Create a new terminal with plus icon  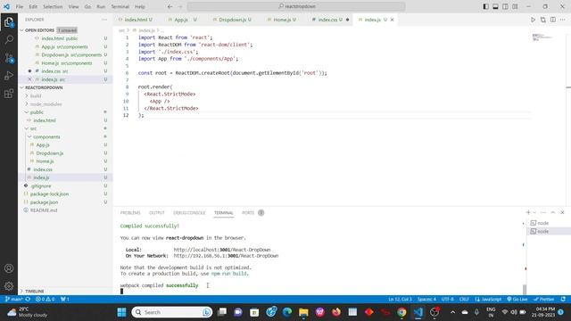(x=528, y=212)
